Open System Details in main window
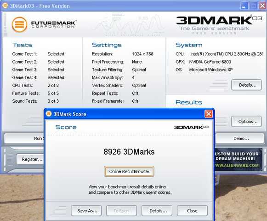Screen dimensions: 267x221 pos(247,85)
